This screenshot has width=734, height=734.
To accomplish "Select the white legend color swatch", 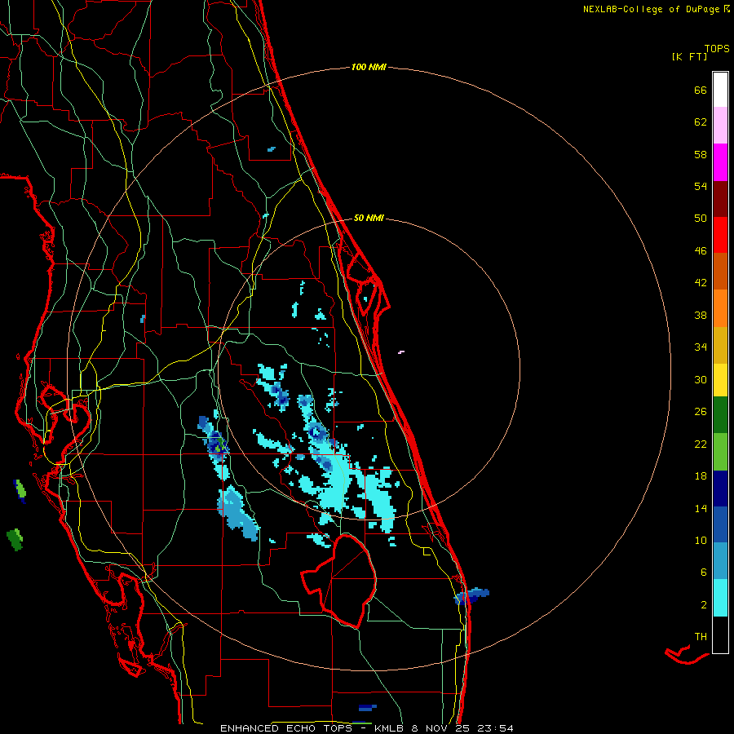I will coord(720,90).
